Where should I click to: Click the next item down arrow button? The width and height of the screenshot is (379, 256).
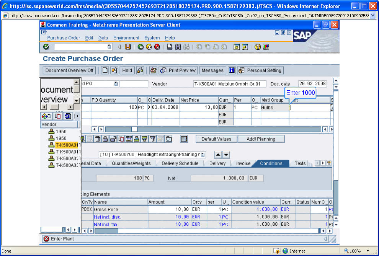pyautogui.click(x=226, y=155)
